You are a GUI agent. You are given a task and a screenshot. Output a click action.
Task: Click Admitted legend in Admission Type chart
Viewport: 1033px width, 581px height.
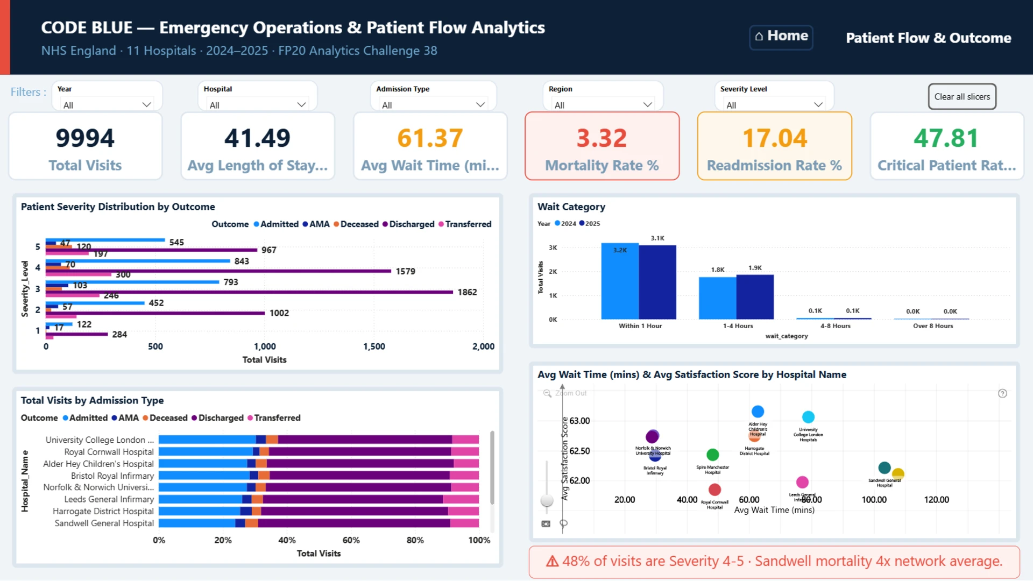pyautogui.click(x=85, y=418)
